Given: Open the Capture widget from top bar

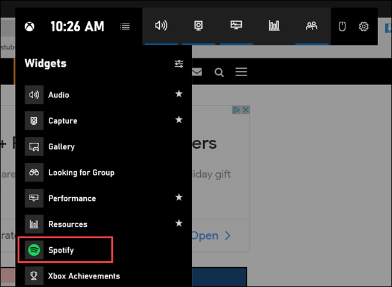Looking at the screenshot, I should point(198,26).
